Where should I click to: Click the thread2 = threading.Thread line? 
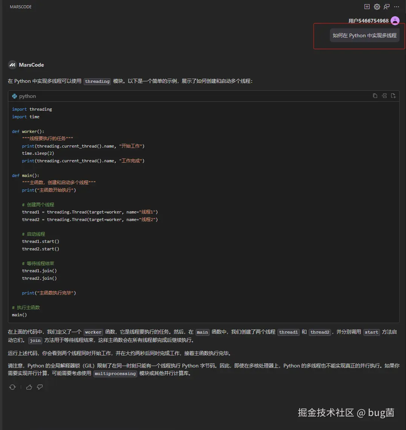(x=90, y=220)
